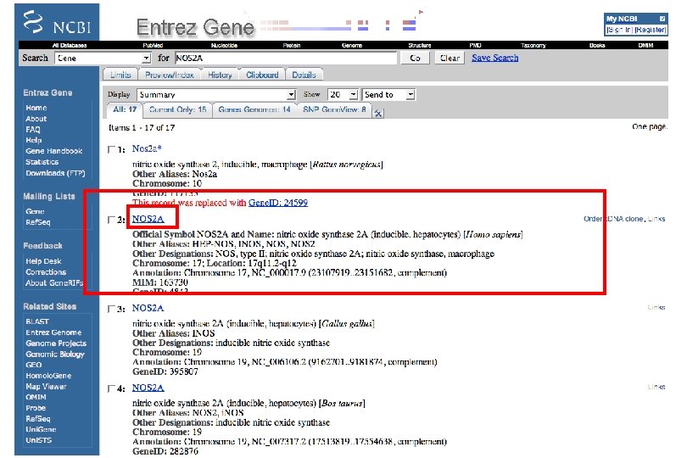The image size is (687, 458).
Task: Open Statistics in the sidebar
Action: 42,162
